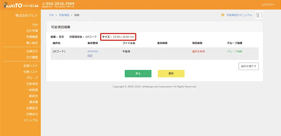This screenshot has width=281, height=136.
Task: Open 名刺リスト in the sidebar
Action: click(x=30, y=66)
